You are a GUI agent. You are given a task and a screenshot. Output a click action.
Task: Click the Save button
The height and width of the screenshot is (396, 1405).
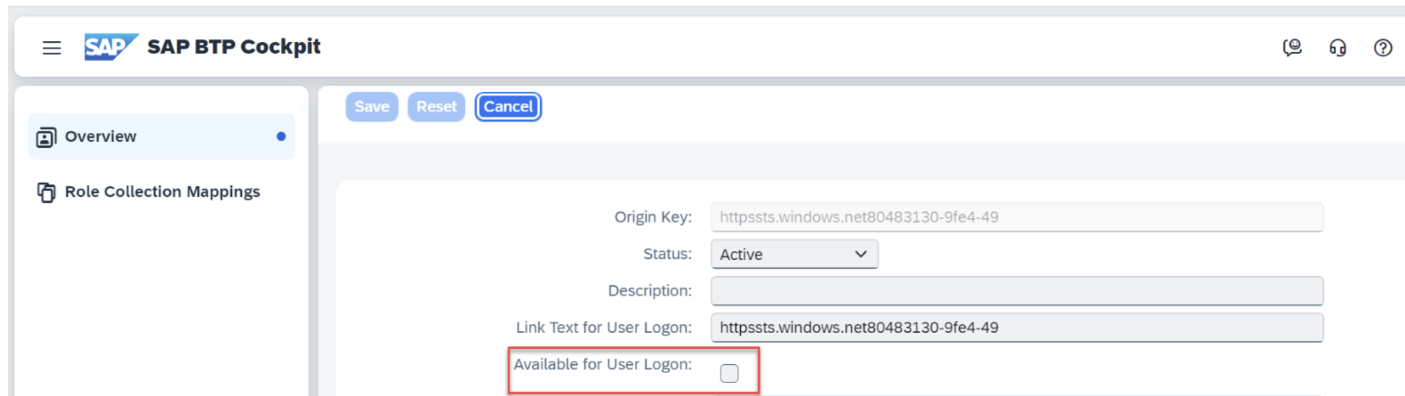tap(372, 107)
